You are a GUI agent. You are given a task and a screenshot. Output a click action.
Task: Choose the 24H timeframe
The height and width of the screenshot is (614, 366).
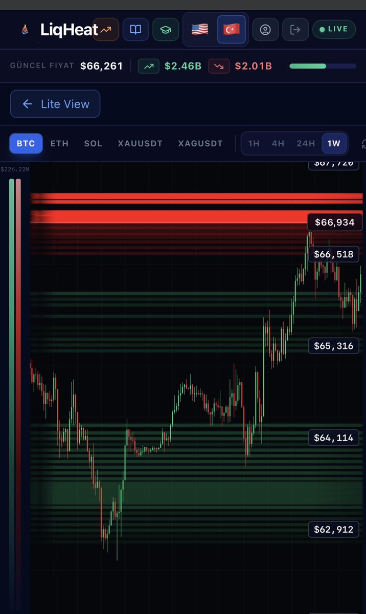click(306, 143)
